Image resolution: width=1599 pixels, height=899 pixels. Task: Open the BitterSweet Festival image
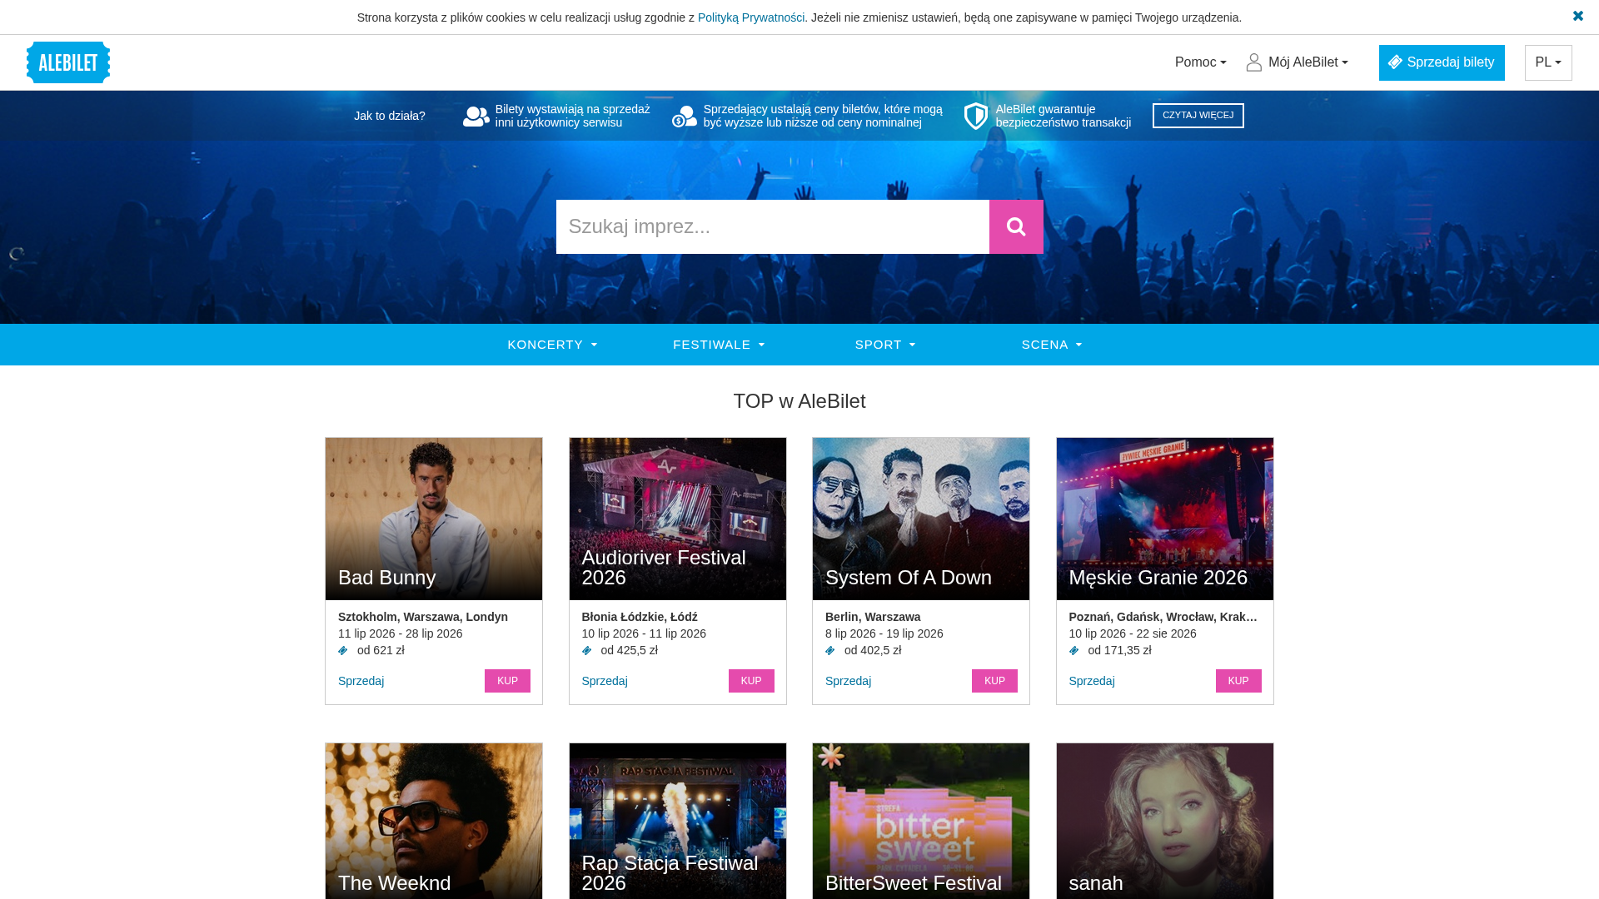(921, 821)
